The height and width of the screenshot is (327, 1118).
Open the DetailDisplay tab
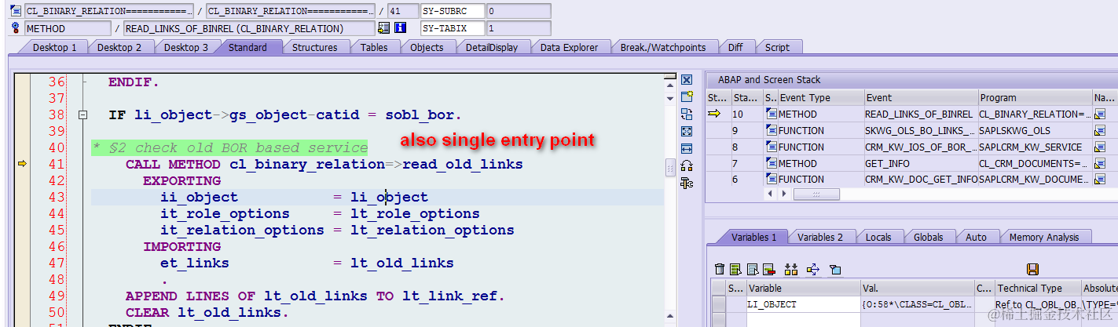coord(492,47)
